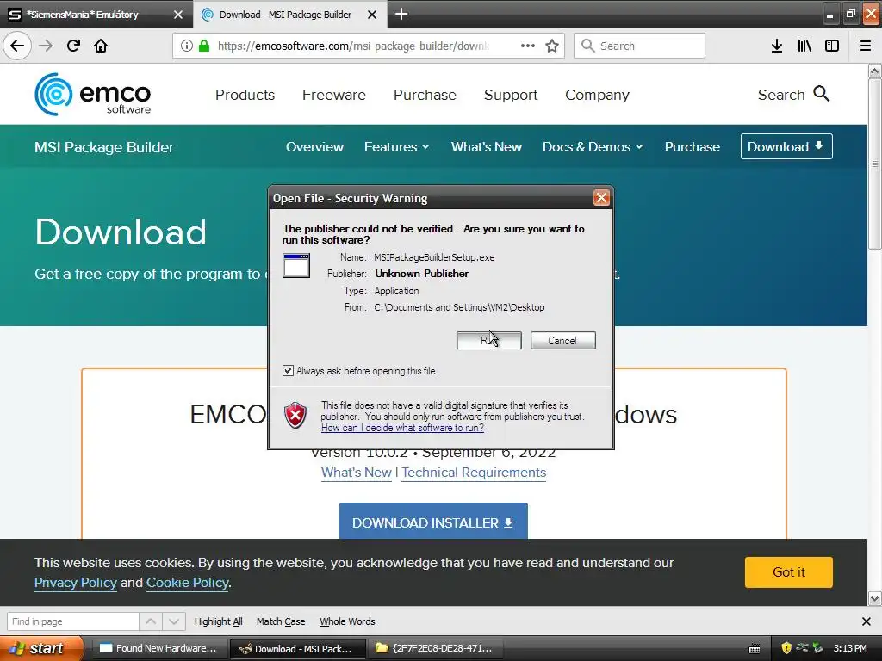Click the yellow security shield tray icon
This screenshot has width=882, height=661.
pyautogui.click(x=786, y=648)
